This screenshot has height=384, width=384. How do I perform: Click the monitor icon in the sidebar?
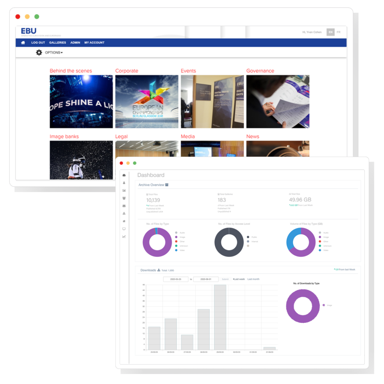pyautogui.click(x=124, y=228)
